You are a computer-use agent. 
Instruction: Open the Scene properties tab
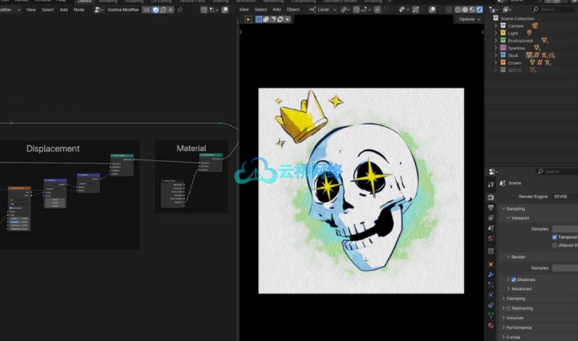click(x=490, y=228)
